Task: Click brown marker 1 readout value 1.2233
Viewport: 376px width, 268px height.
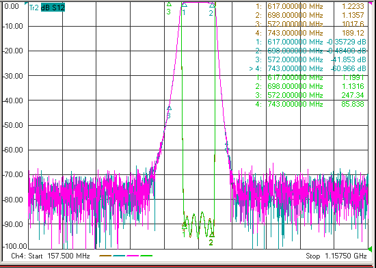Action: click(353, 6)
